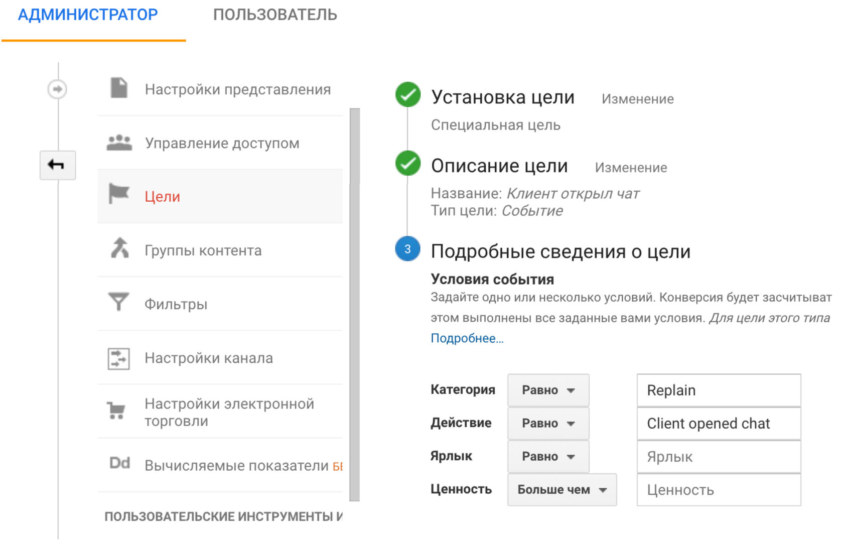The height and width of the screenshot is (542, 843).
Task: Click the Тип цели: Событие text
Action: pos(497,211)
